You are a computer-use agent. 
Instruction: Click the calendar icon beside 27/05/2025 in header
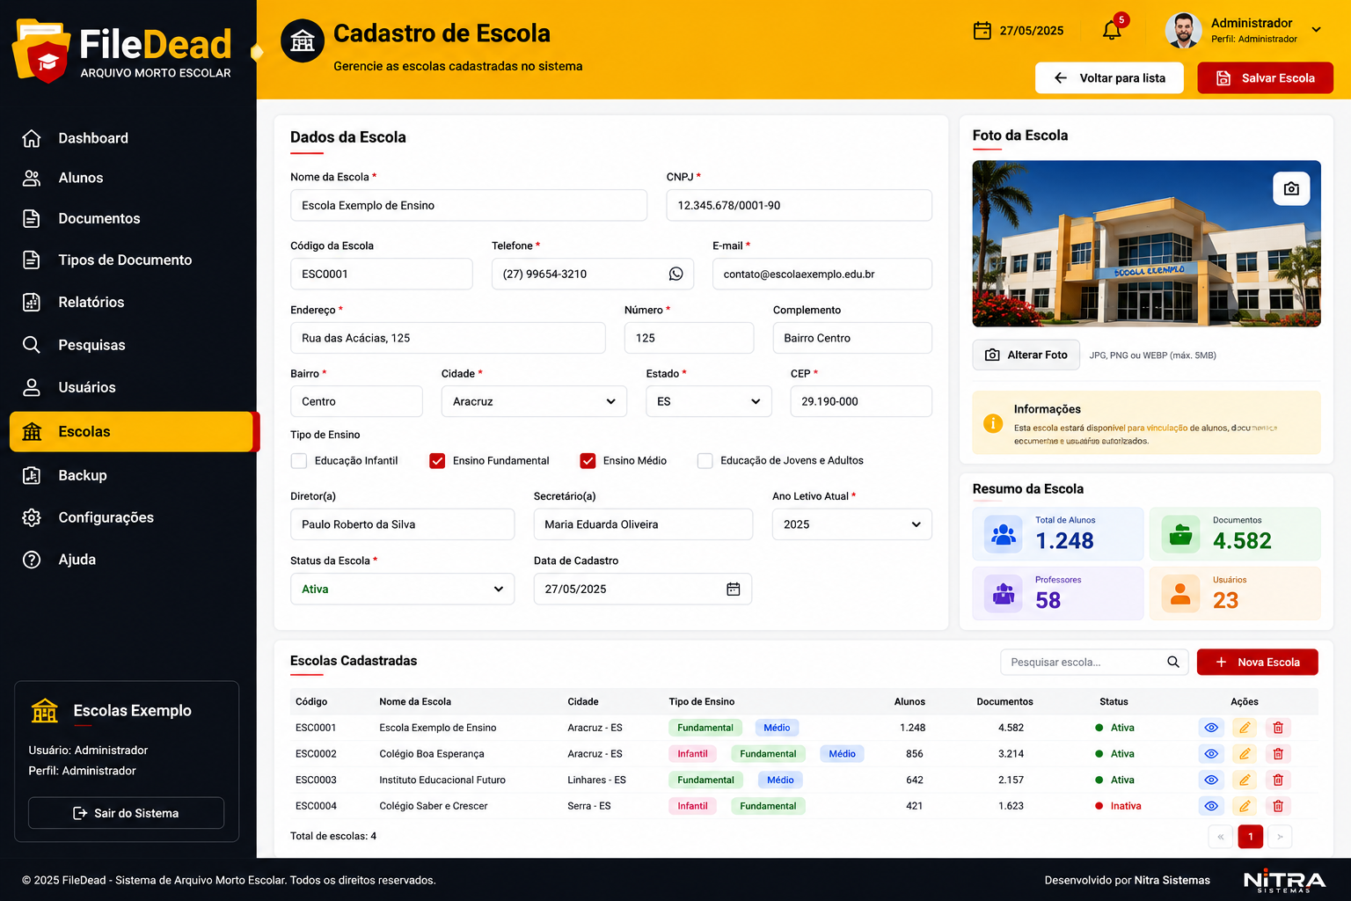982,31
